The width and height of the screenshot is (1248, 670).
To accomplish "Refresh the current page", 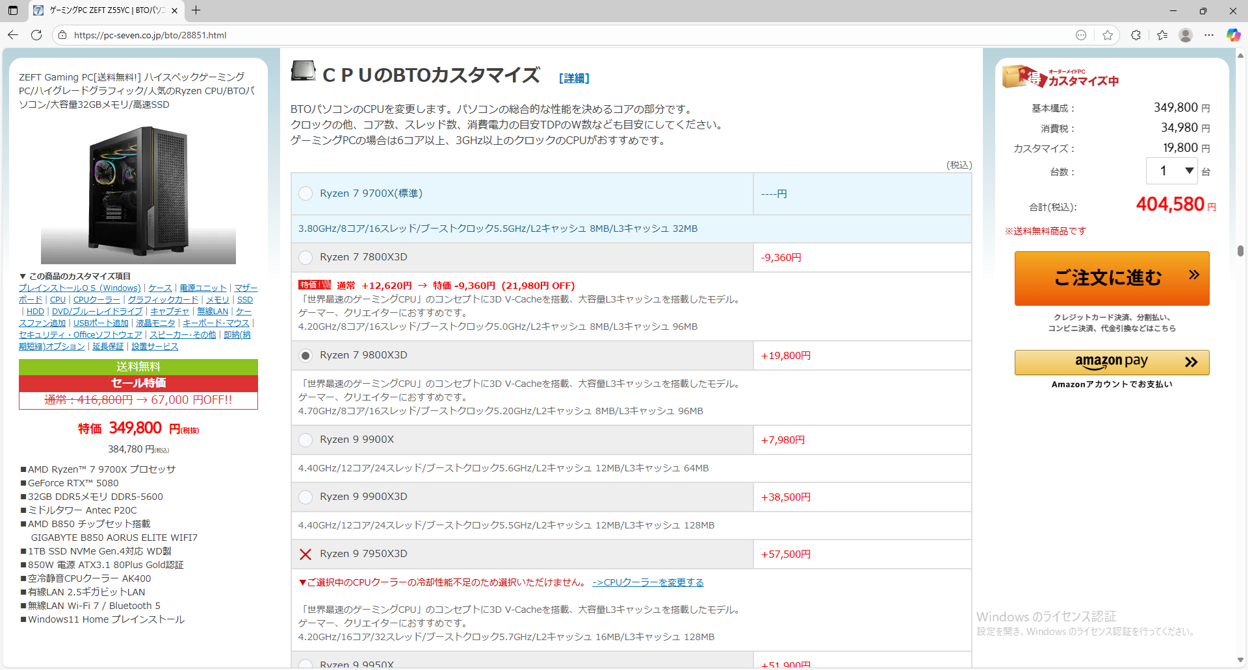I will click(x=36, y=35).
